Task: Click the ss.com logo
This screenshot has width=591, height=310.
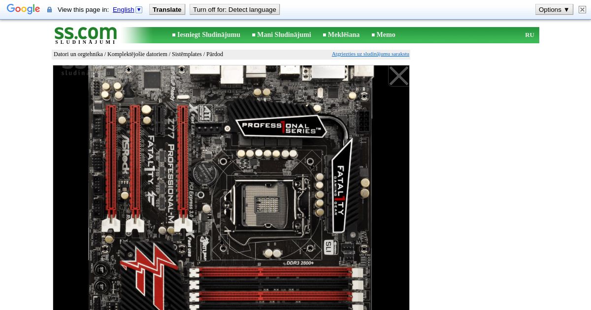Action: [x=85, y=35]
